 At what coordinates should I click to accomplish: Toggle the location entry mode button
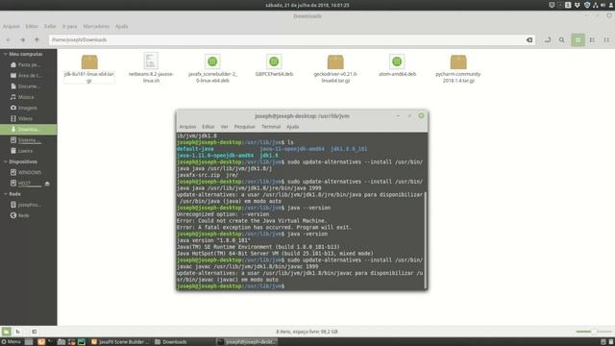click(548, 40)
